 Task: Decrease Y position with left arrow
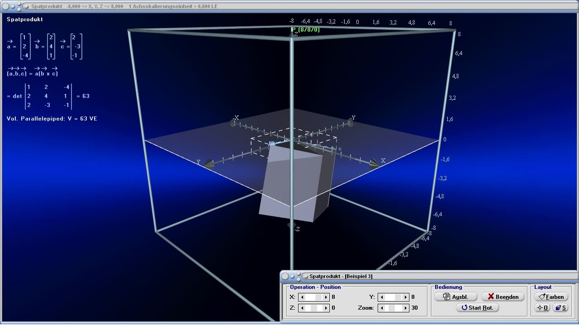point(382,297)
